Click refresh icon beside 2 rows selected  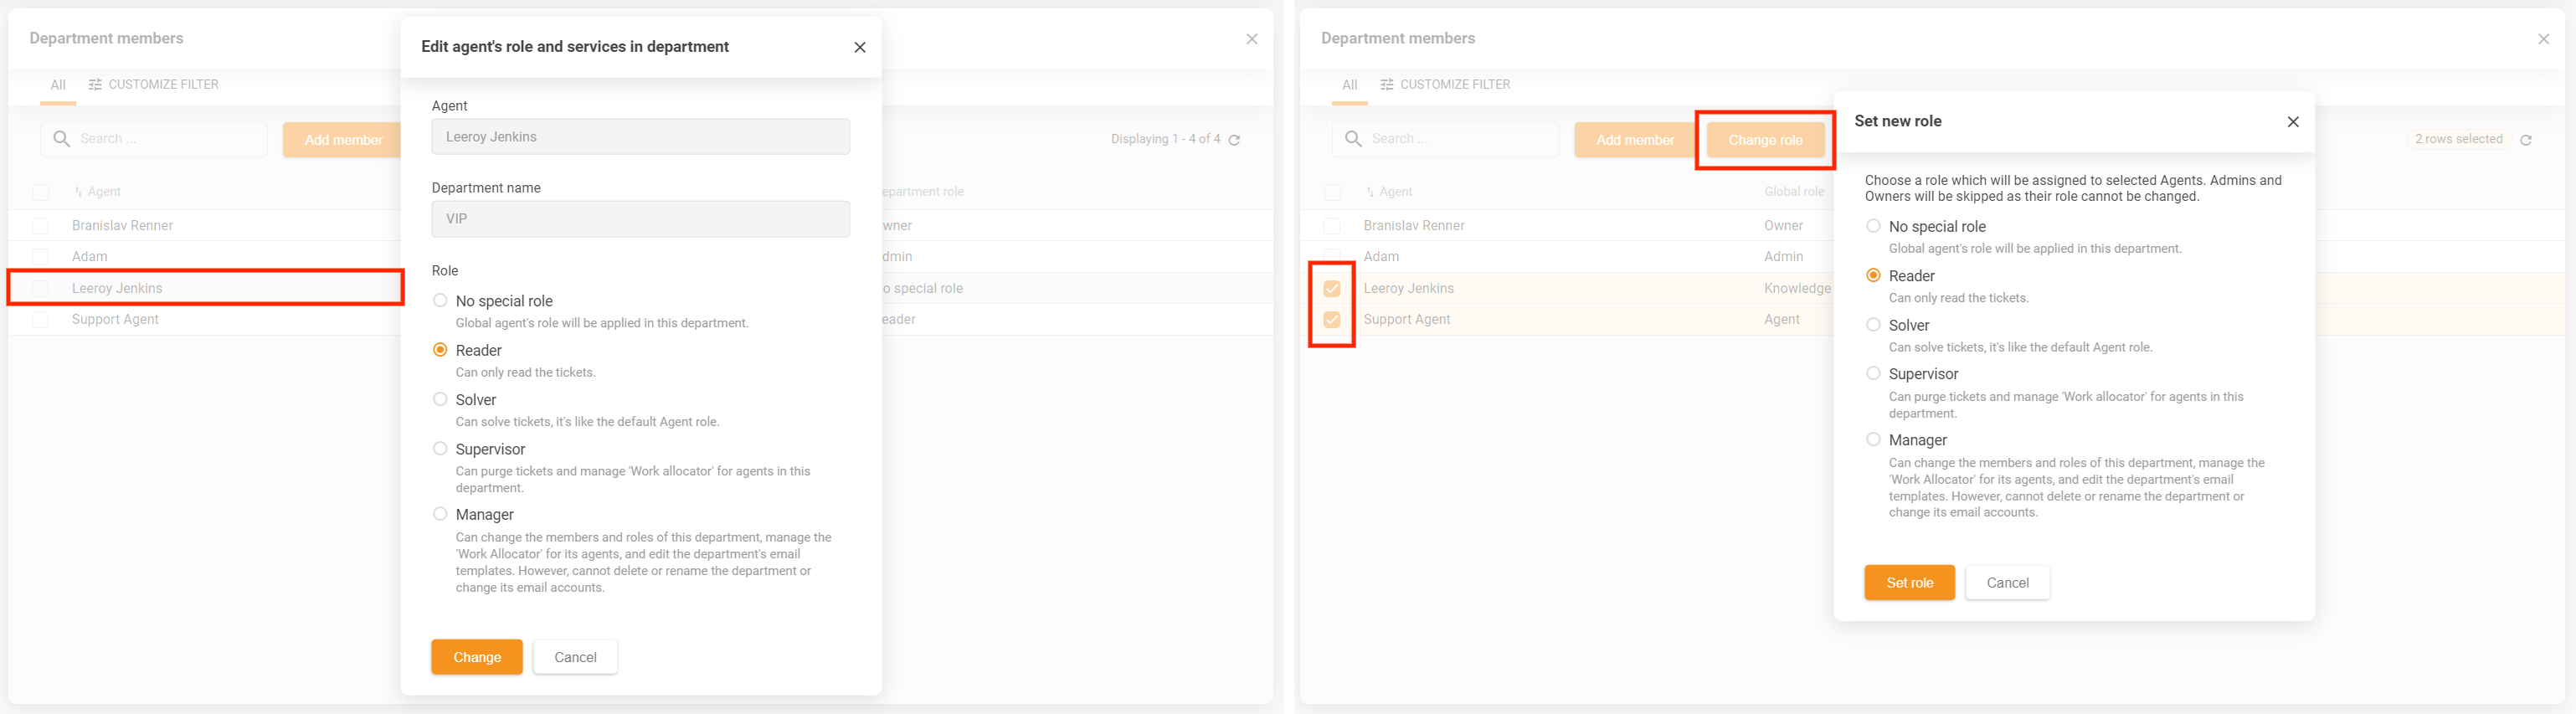coord(2525,140)
